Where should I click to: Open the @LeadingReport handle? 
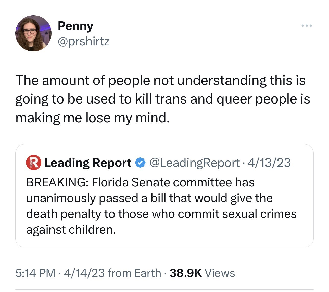(195, 163)
